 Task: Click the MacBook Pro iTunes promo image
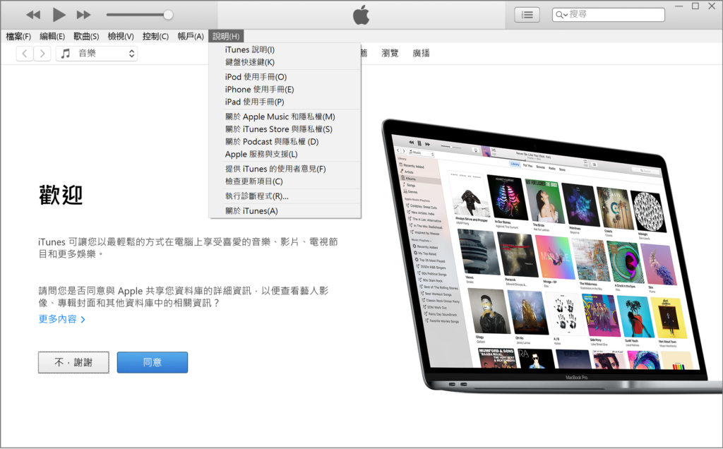pos(552,256)
